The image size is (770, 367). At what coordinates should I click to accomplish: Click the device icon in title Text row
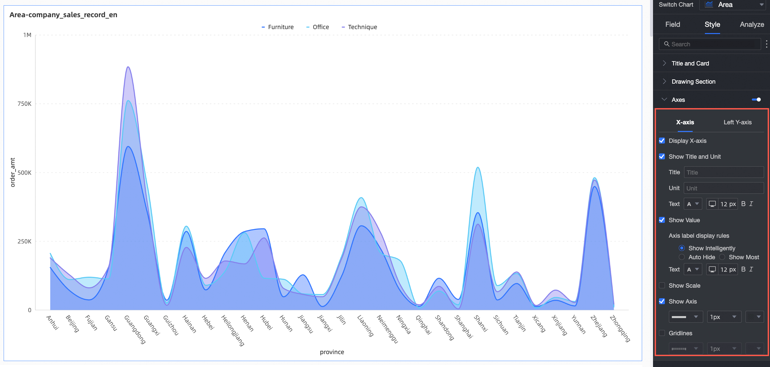(x=712, y=204)
